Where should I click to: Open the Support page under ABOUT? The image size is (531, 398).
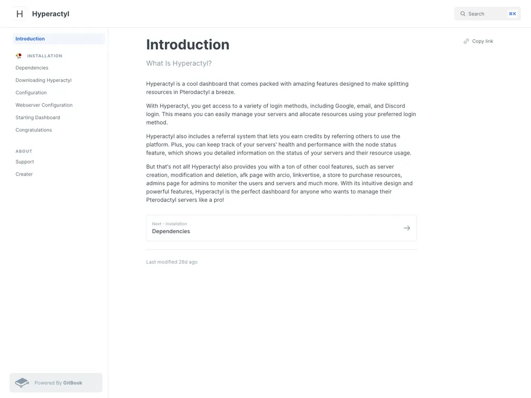click(25, 162)
